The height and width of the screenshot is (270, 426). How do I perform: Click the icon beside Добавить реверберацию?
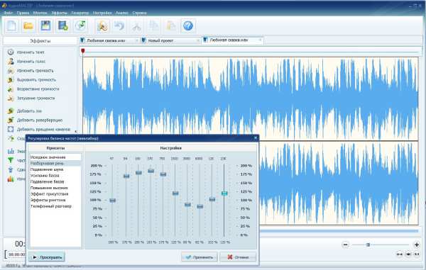tap(11, 120)
